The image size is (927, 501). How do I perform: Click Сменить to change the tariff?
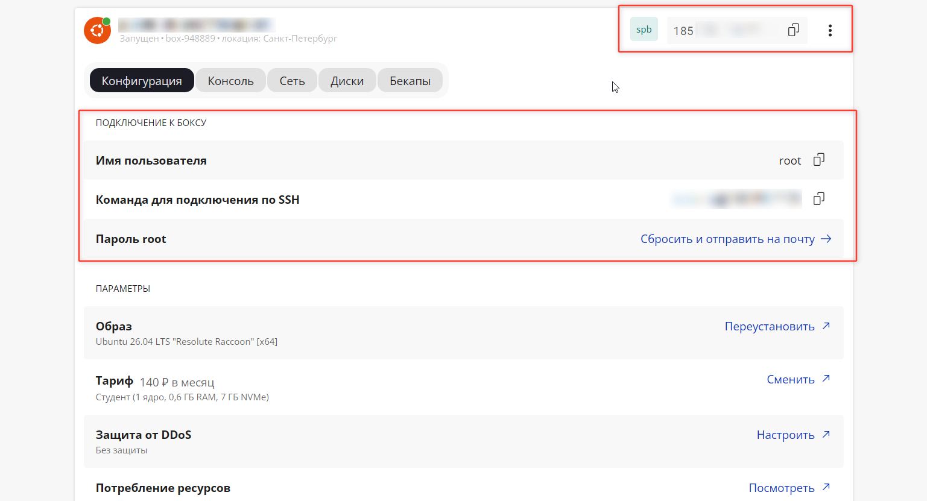tap(799, 379)
